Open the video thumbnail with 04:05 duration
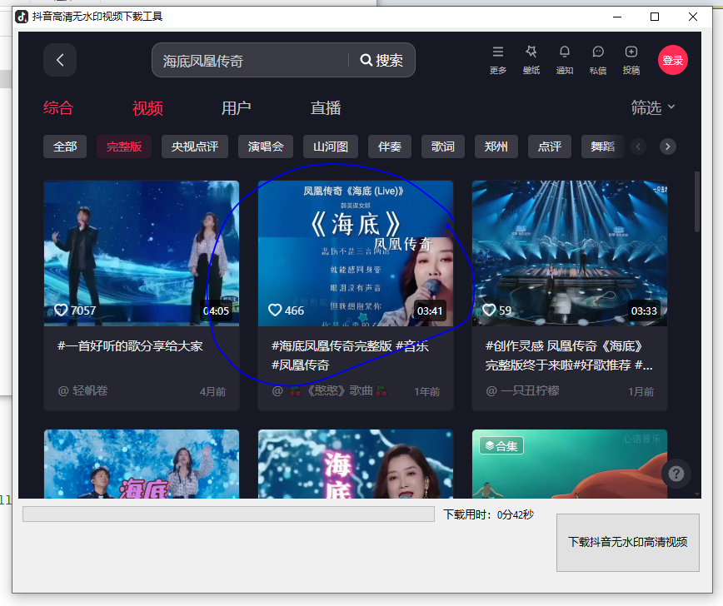 point(142,253)
